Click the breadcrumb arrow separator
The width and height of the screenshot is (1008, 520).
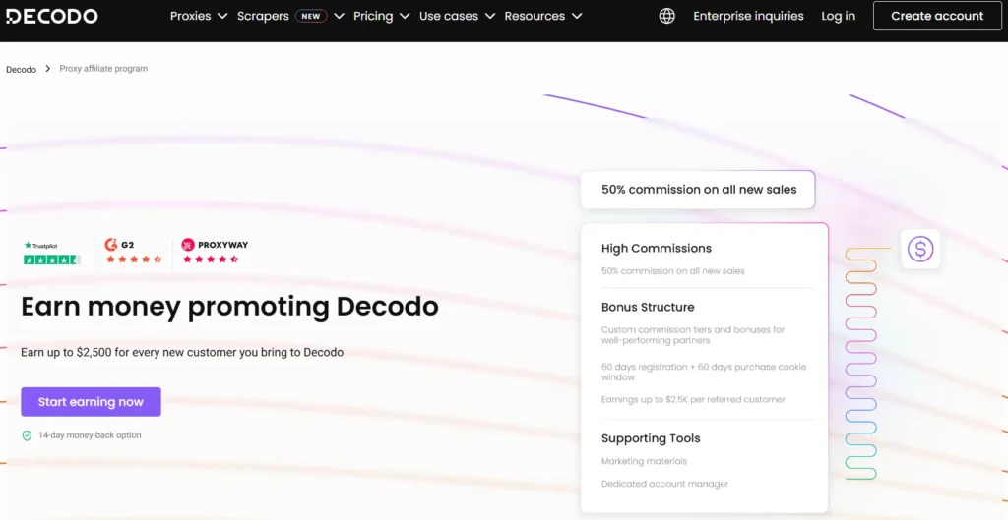47,69
